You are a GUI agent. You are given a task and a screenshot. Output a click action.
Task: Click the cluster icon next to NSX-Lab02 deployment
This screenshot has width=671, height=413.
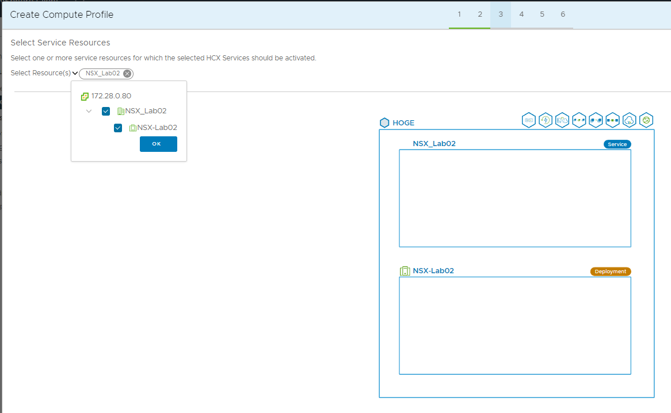[405, 270]
